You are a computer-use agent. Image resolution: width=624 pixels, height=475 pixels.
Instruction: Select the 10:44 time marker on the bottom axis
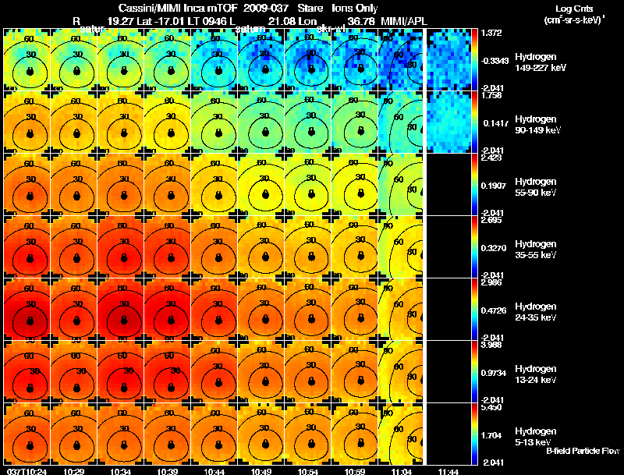tap(214, 471)
